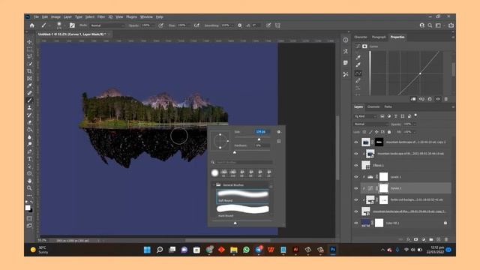Switch to the Paragraph tab
This screenshot has height=270, width=480.
pos(379,37)
